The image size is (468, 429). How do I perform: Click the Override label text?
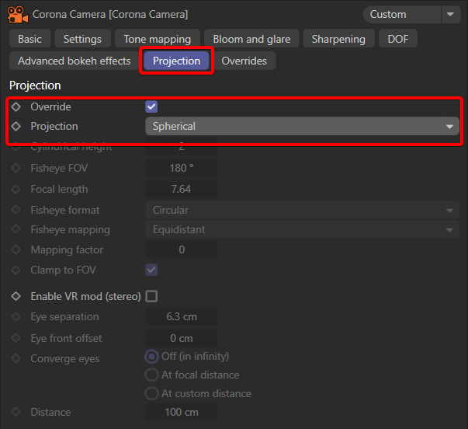51,106
